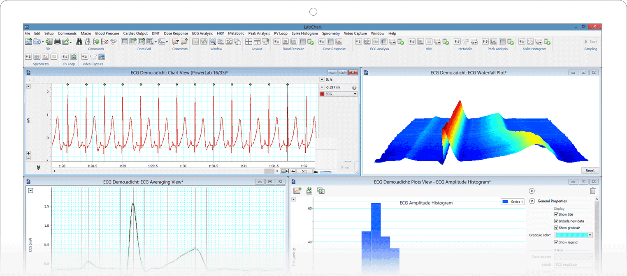Select the binoculars search icon in Commands group
Screen dimensions: 627x276
click(x=79, y=42)
